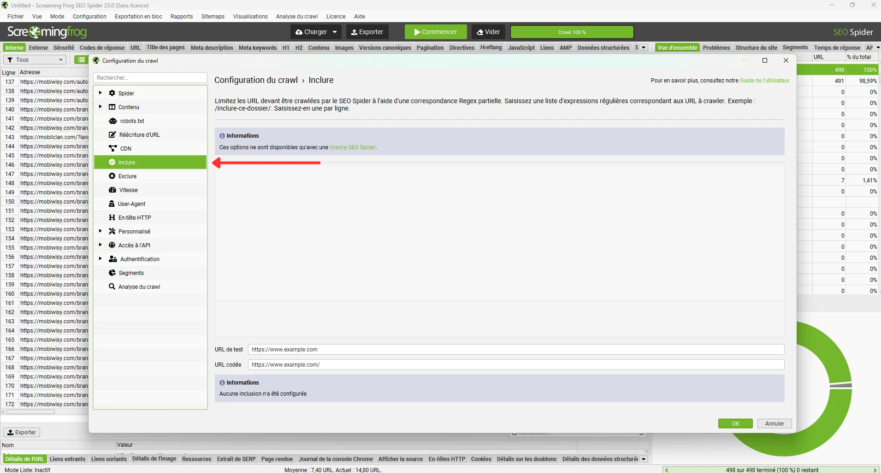The width and height of the screenshot is (881, 473).
Task: Click the Exclure cross icon
Action: click(112, 176)
